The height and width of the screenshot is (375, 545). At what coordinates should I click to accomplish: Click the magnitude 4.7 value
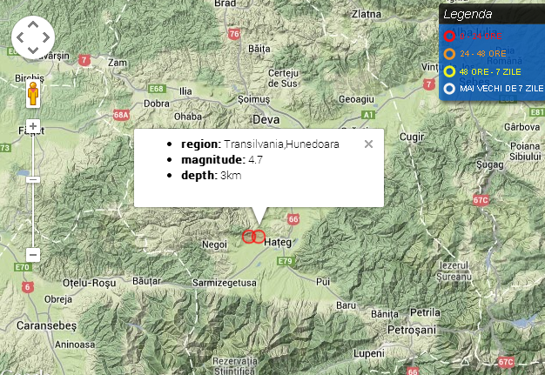pyautogui.click(x=255, y=160)
